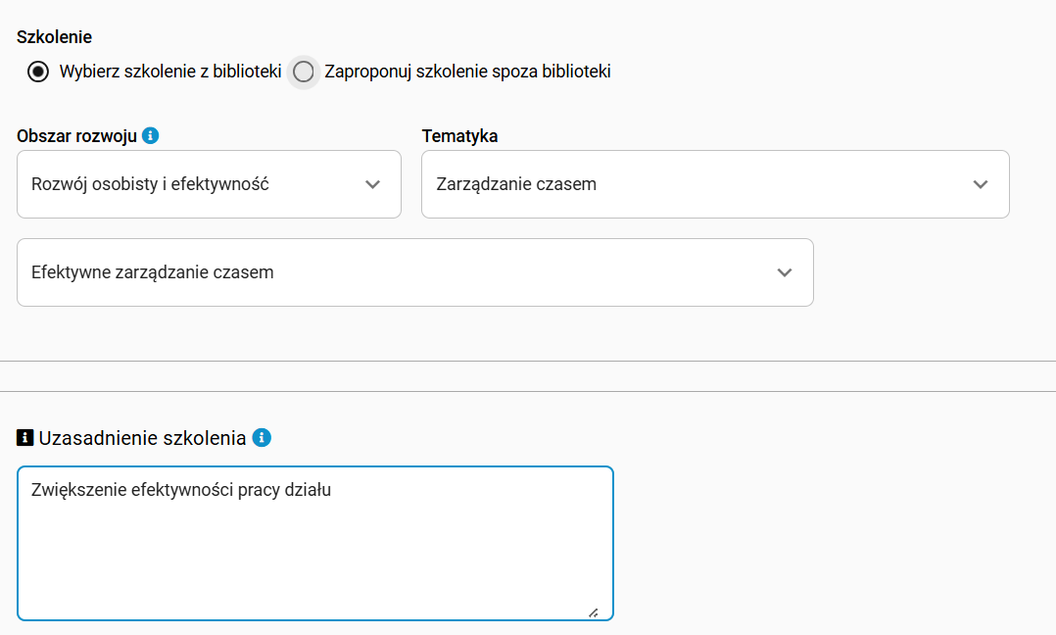Screen dimensions: 1056x635
Task: Click the 'Wybierz szkolenie z biblioteki' label text
Action: [170, 72]
